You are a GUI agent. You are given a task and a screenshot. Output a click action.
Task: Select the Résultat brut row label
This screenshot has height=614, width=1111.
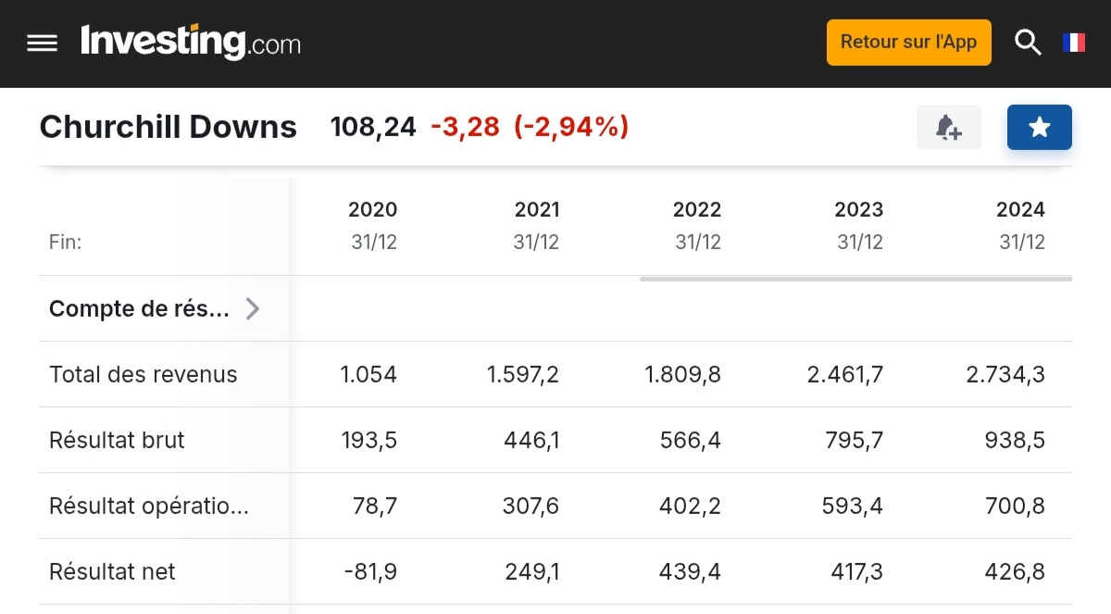point(117,440)
